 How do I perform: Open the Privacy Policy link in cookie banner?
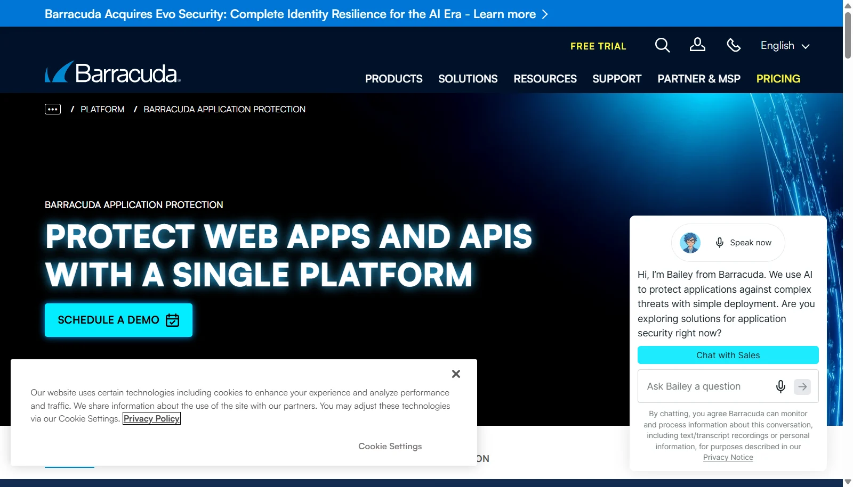pos(151,418)
